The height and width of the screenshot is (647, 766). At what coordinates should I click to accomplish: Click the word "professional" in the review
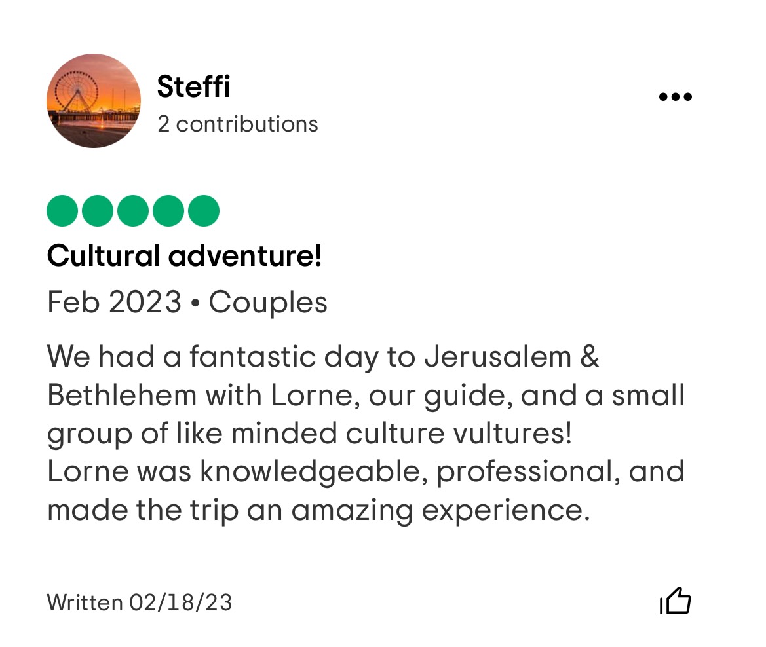tap(527, 472)
